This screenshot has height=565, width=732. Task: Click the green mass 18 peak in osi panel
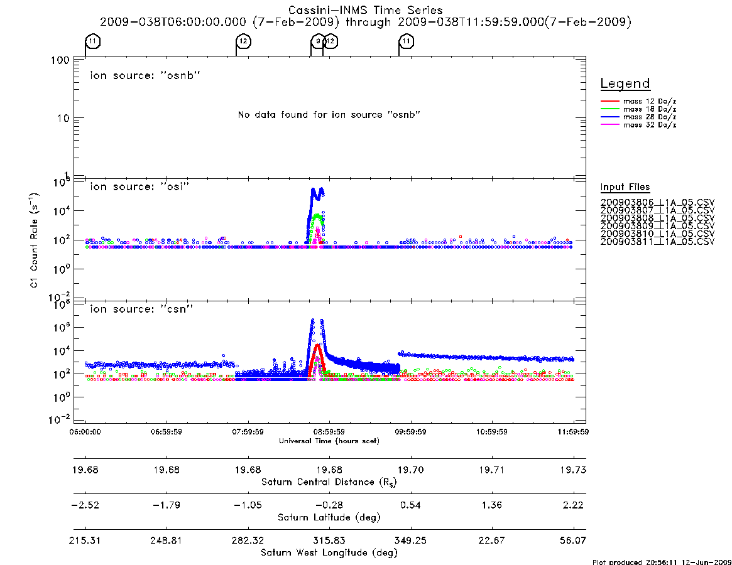click(x=317, y=215)
